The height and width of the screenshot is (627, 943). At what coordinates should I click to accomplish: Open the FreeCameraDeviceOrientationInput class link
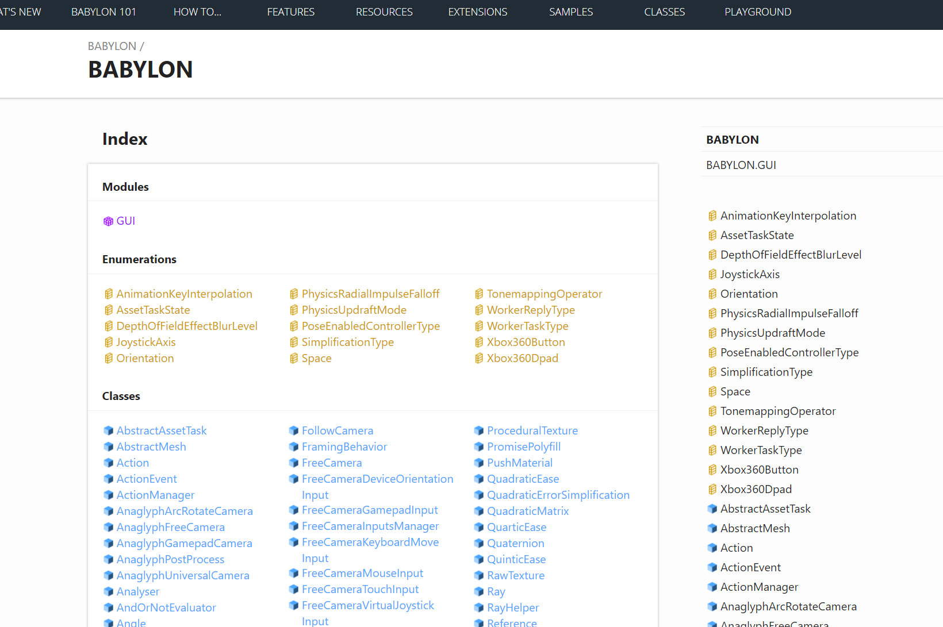point(377,487)
